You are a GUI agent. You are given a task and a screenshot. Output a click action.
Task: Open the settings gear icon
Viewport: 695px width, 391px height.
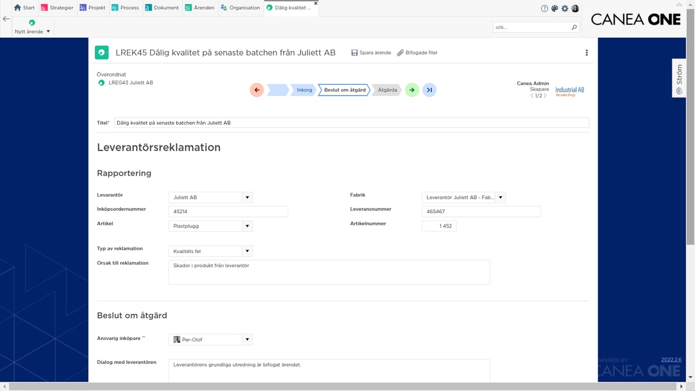565,9
